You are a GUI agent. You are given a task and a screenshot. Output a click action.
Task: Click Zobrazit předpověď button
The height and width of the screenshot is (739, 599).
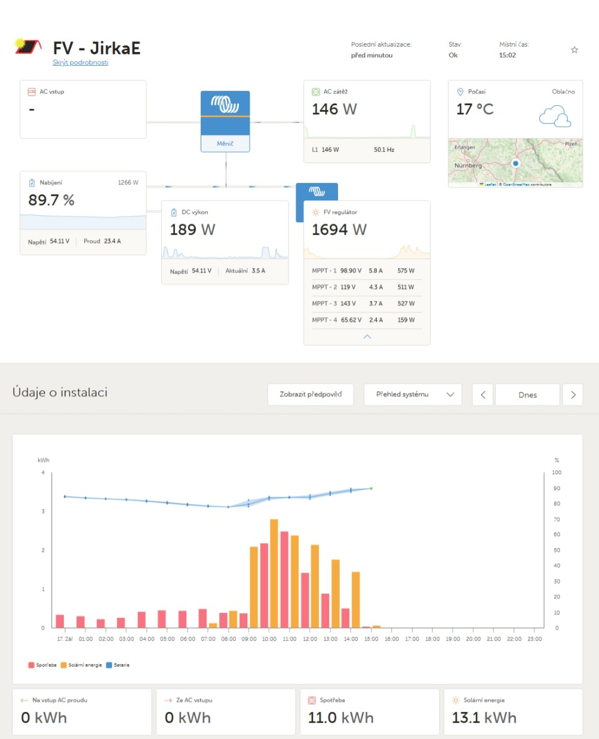311,394
